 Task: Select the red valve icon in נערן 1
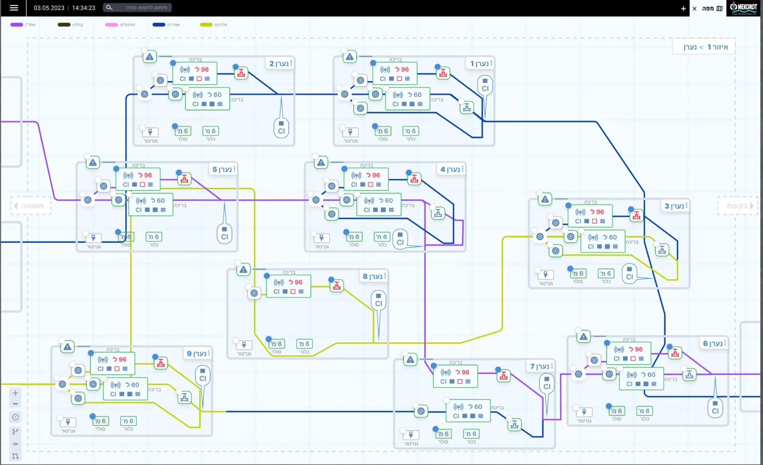(444, 73)
